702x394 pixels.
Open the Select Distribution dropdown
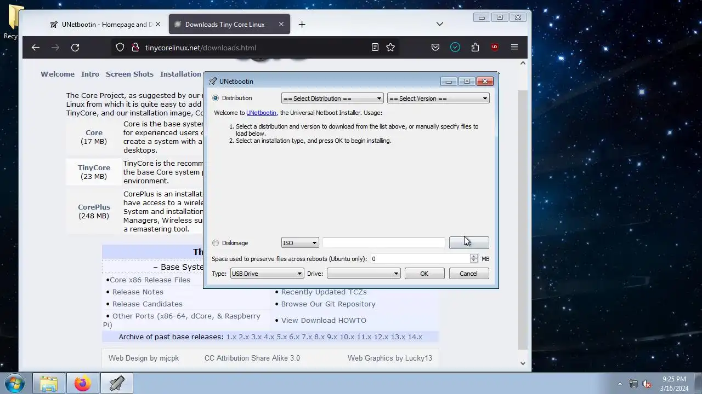[x=332, y=99]
